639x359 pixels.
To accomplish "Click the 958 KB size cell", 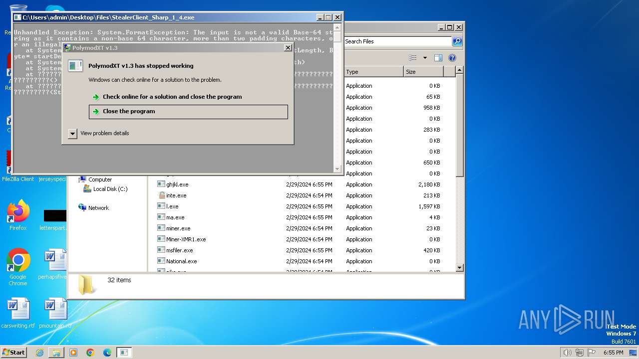I will tap(432, 108).
